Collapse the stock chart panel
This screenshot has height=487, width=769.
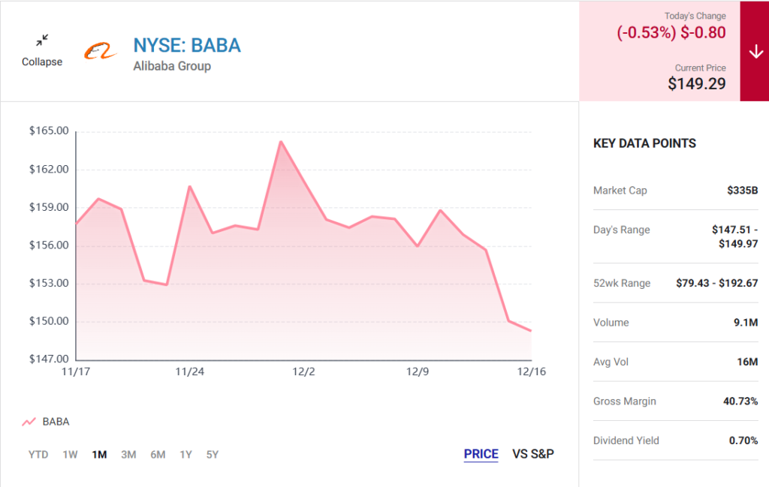click(x=42, y=62)
